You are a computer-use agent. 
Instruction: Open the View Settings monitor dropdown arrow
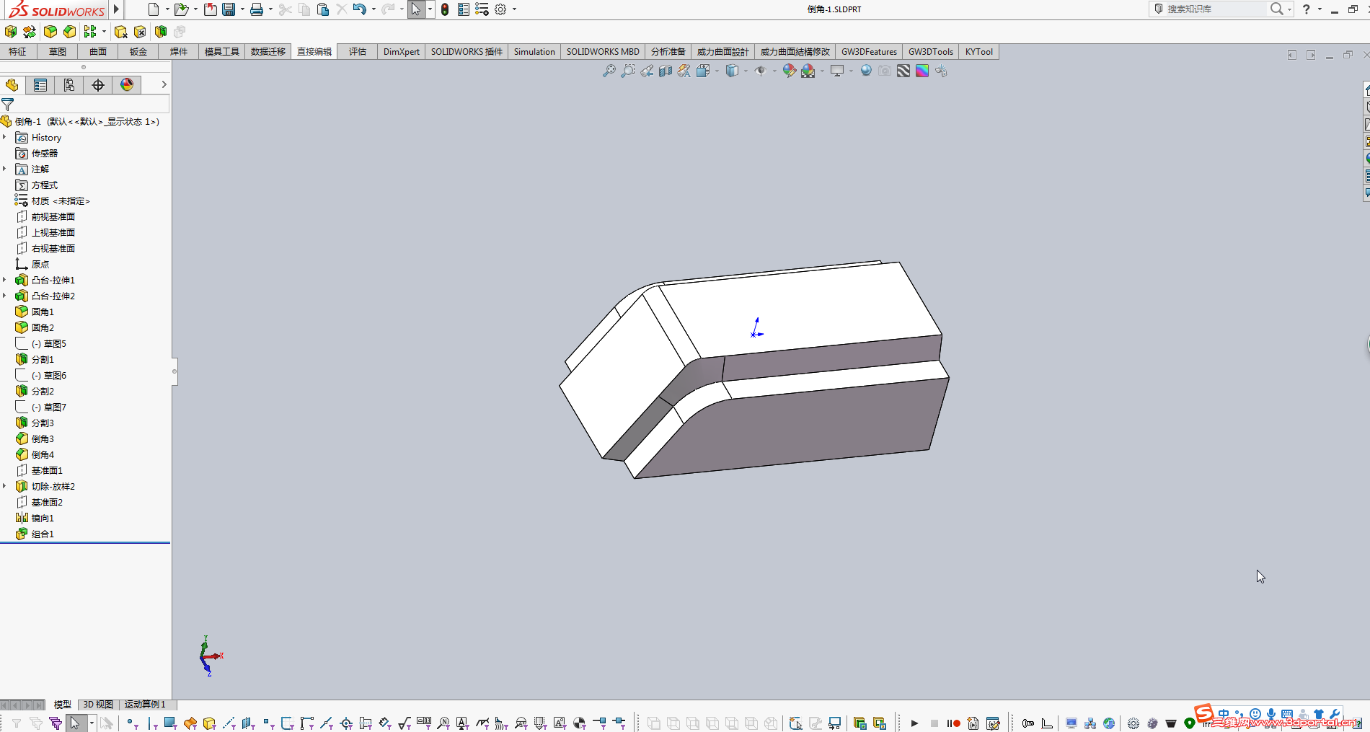click(851, 71)
